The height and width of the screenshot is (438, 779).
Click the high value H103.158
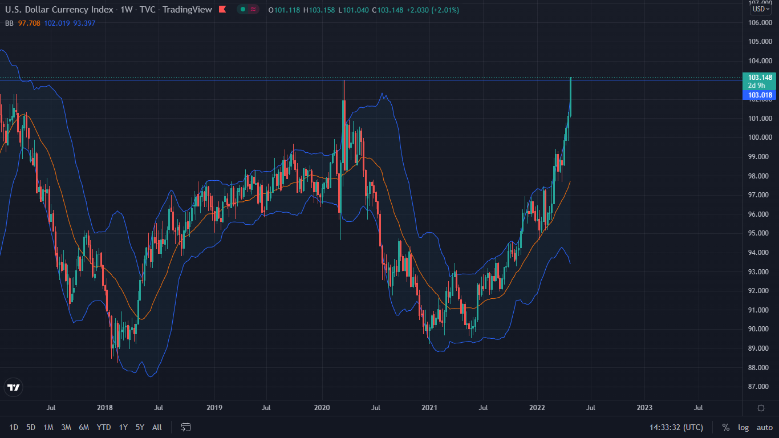[x=319, y=10]
